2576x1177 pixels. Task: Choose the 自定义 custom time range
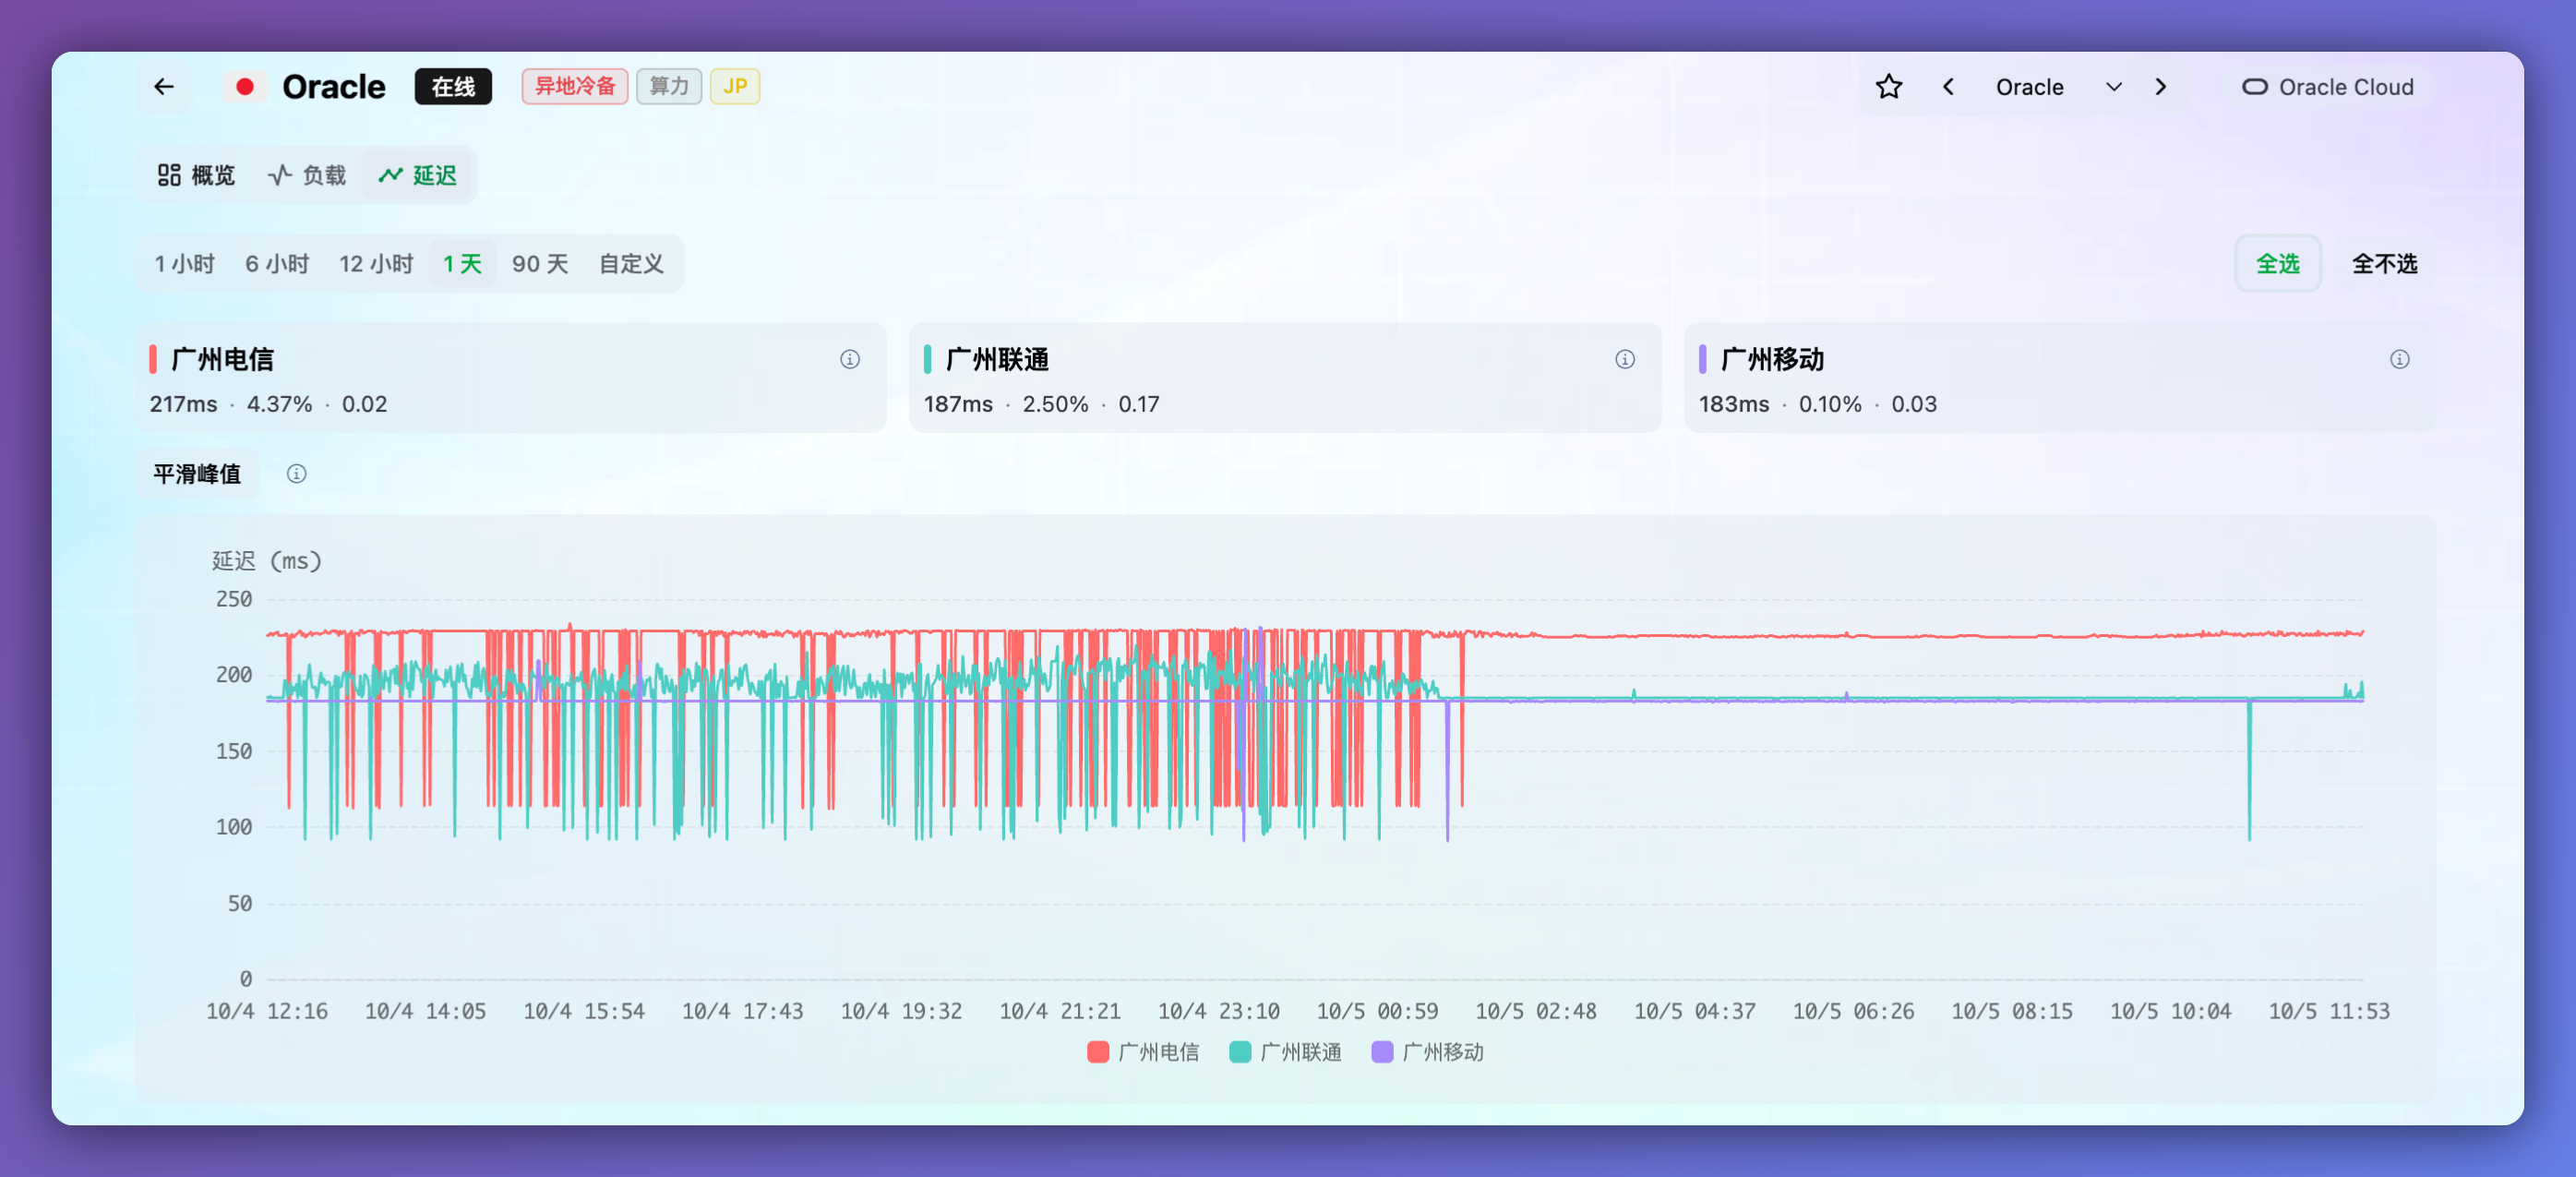pos(631,264)
